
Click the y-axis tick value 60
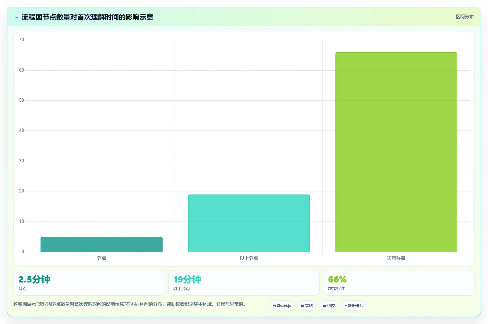coord(21,70)
